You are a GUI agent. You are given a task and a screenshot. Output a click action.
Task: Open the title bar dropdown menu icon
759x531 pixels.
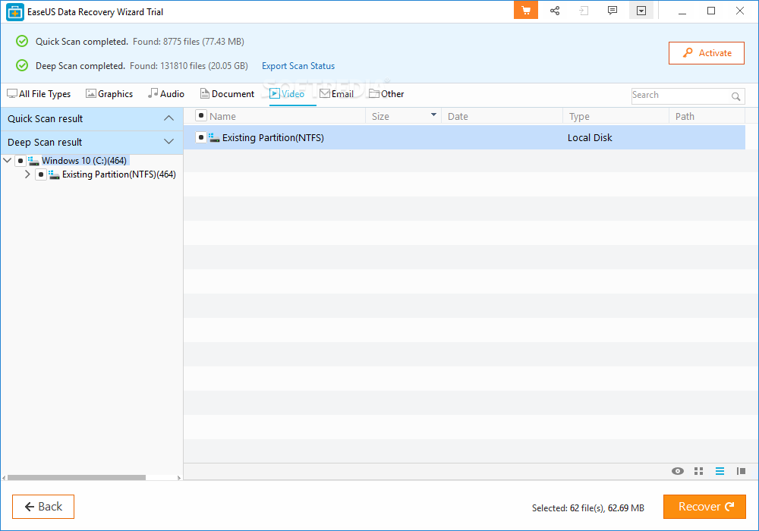[x=641, y=11]
